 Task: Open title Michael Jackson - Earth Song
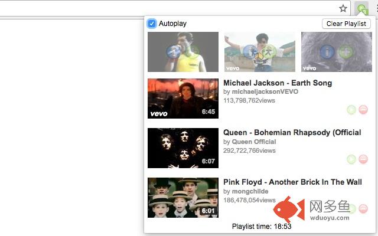[x=278, y=83]
